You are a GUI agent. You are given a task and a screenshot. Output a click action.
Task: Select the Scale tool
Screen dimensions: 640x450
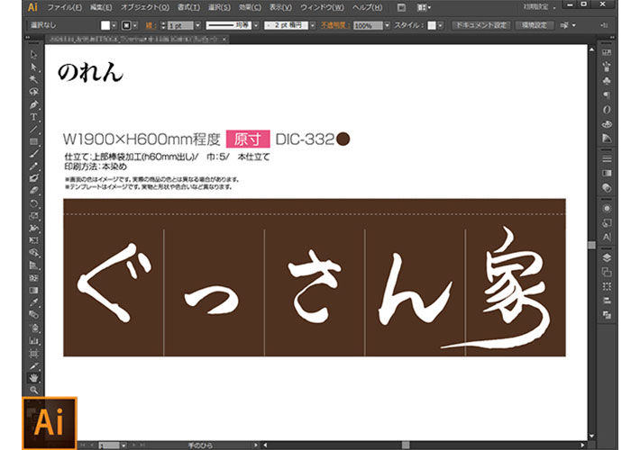[33, 216]
